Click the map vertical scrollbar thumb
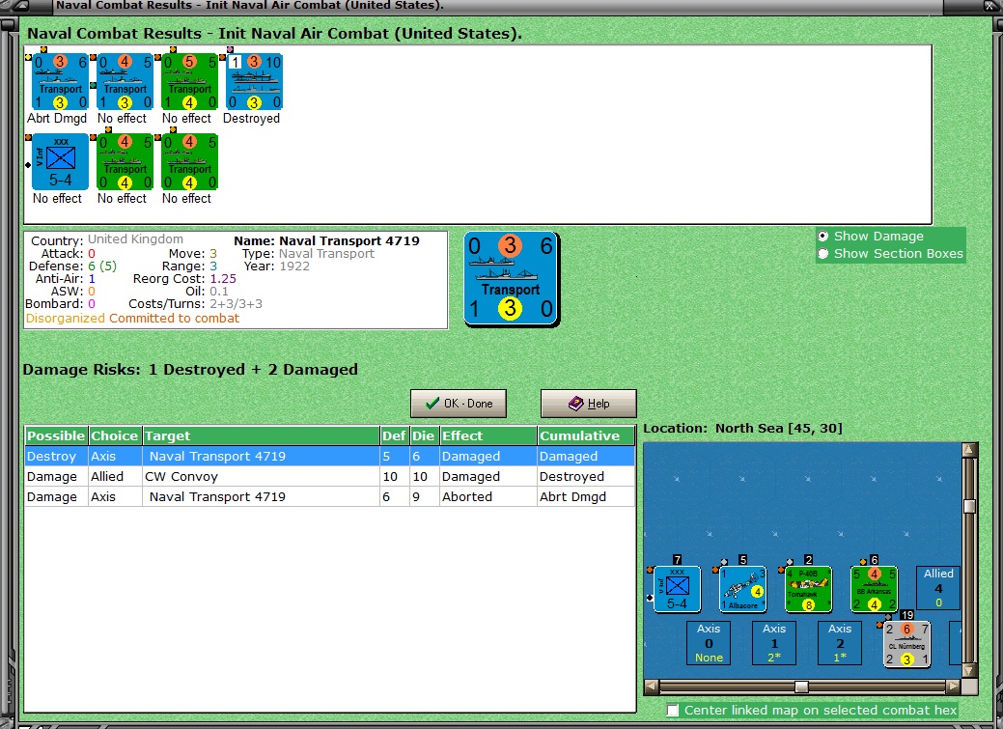The height and width of the screenshot is (729, 1003). tap(969, 506)
